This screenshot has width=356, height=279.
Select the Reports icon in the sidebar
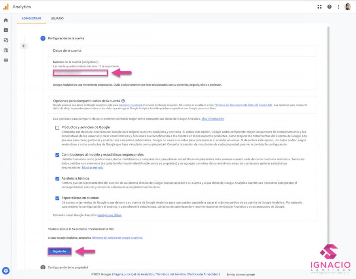(6, 30)
